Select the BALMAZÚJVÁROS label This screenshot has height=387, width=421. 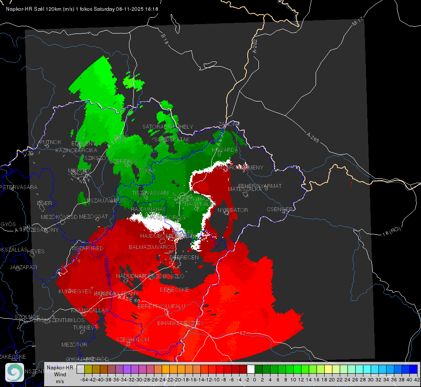(152, 247)
